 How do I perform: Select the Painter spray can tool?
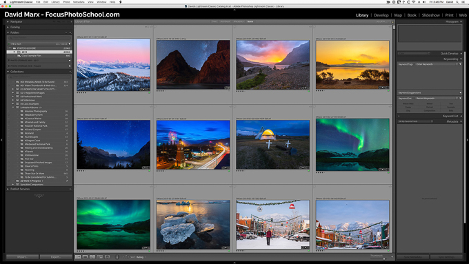pyautogui.click(x=117, y=257)
